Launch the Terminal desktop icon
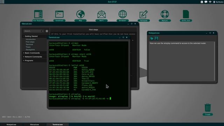 click(59, 16)
